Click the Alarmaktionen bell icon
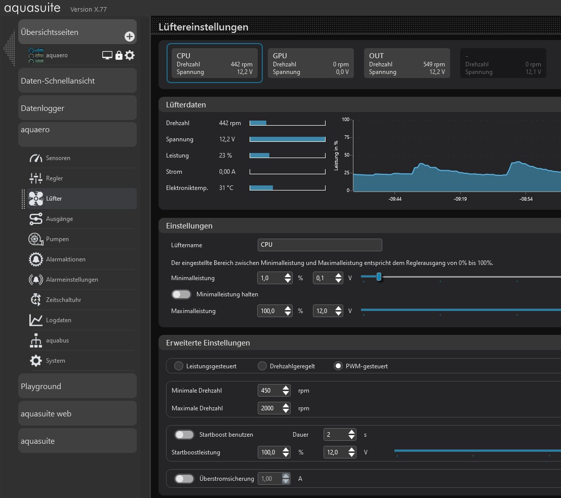 36,259
